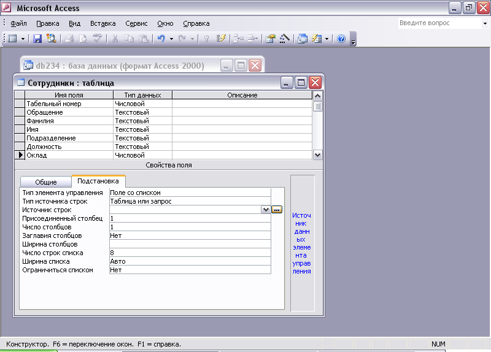Click the builder (…) button for Источник строк

point(277,210)
